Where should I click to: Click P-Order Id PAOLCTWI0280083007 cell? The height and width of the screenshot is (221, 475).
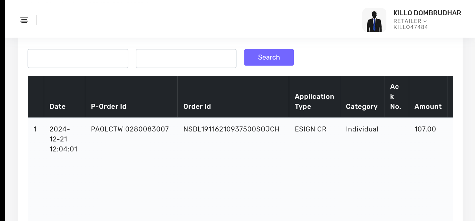click(x=130, y=129)
